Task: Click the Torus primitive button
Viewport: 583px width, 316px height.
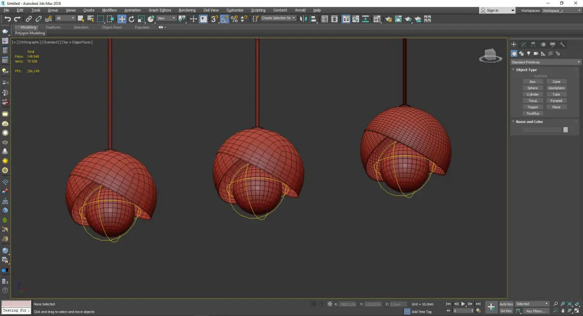Action: click(532, 100)
